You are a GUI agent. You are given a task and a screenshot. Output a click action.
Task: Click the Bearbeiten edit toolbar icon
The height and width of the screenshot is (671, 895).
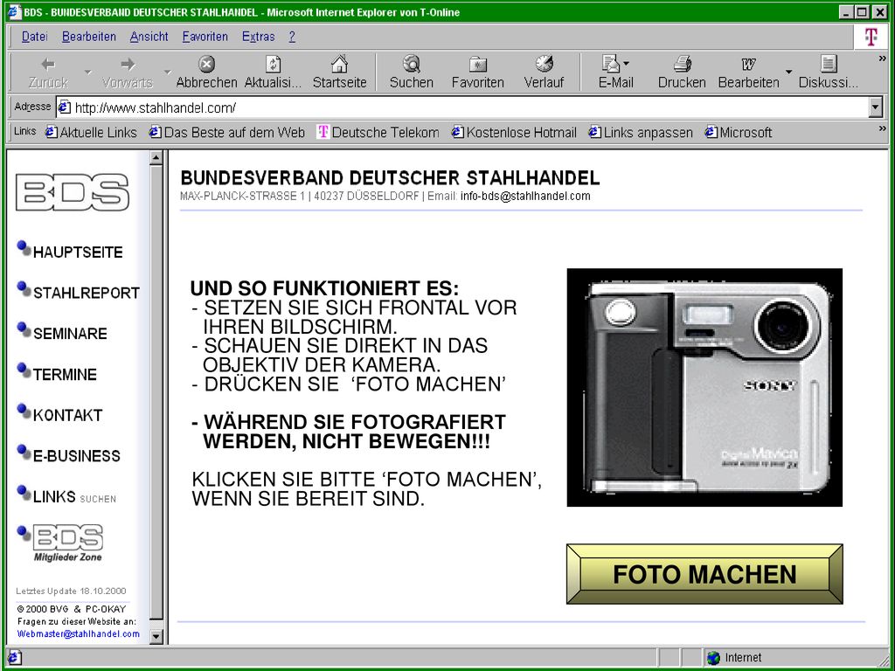click(748, 64)
